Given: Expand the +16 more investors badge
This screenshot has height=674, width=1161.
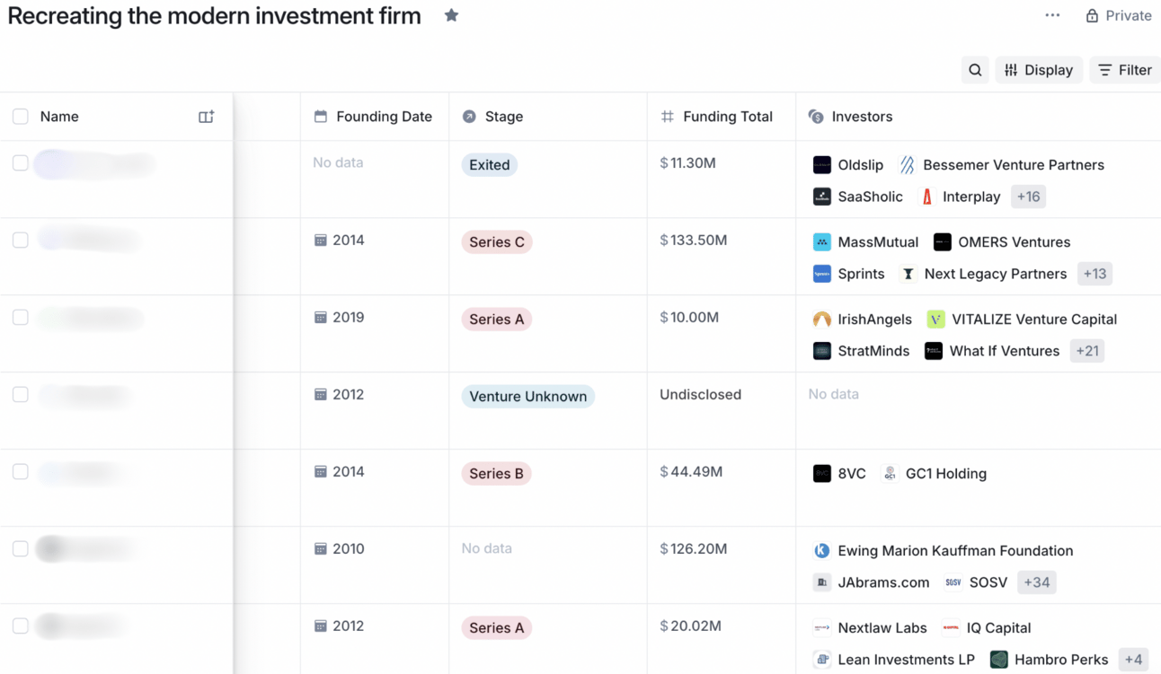Looking at the screenshot, I should pos(1028,197).
